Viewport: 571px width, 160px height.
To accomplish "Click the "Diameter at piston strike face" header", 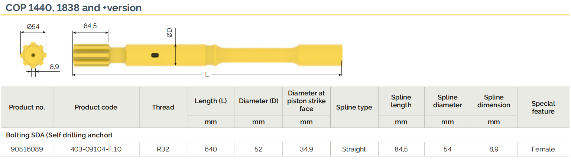I will click(306, 101).
